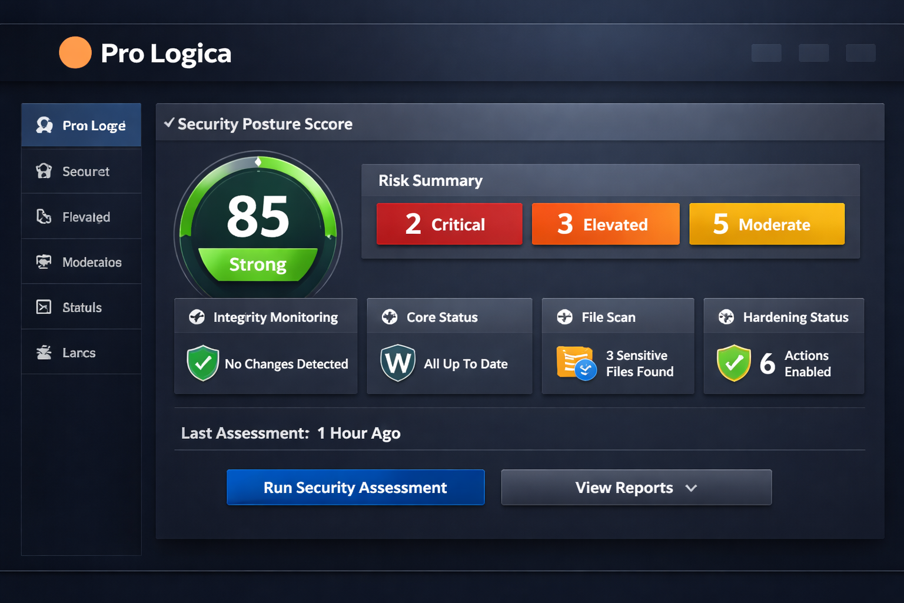The width and height of the screenshot is (904, 603).
Task: Click the Run Security Assessment button
Action: pos(355,488)
